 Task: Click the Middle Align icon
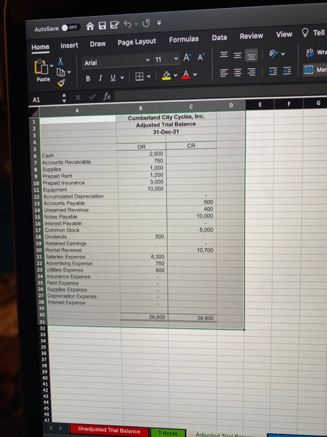[x=237, y=55]
